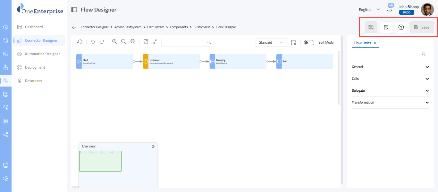Open the notifications bell
This screenshot has width=438, height=192.
click(x=390, y=10)
